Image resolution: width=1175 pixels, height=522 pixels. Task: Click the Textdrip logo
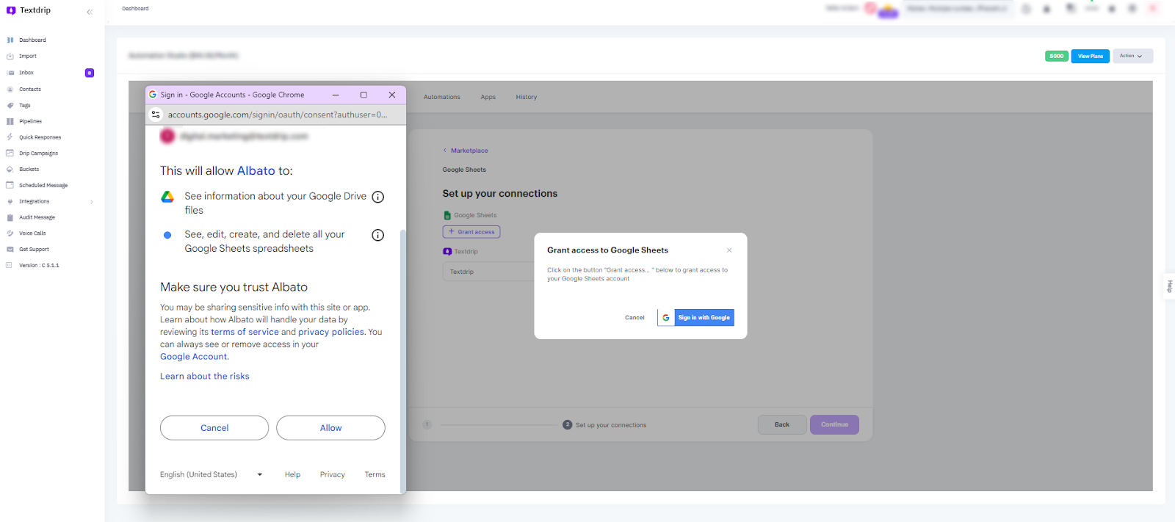29,10
